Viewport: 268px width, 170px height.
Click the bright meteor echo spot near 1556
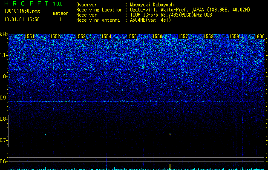(170, 134)
